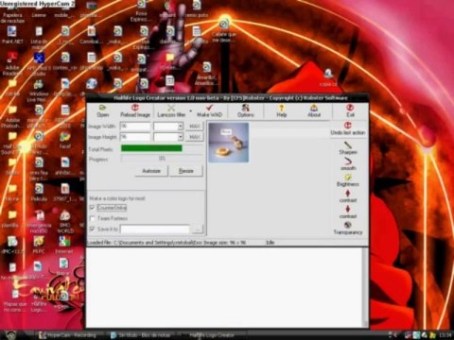Screen dimensions: 454x340
Task: Click the browse button beside Save it to
Action: tap(198, 229)
